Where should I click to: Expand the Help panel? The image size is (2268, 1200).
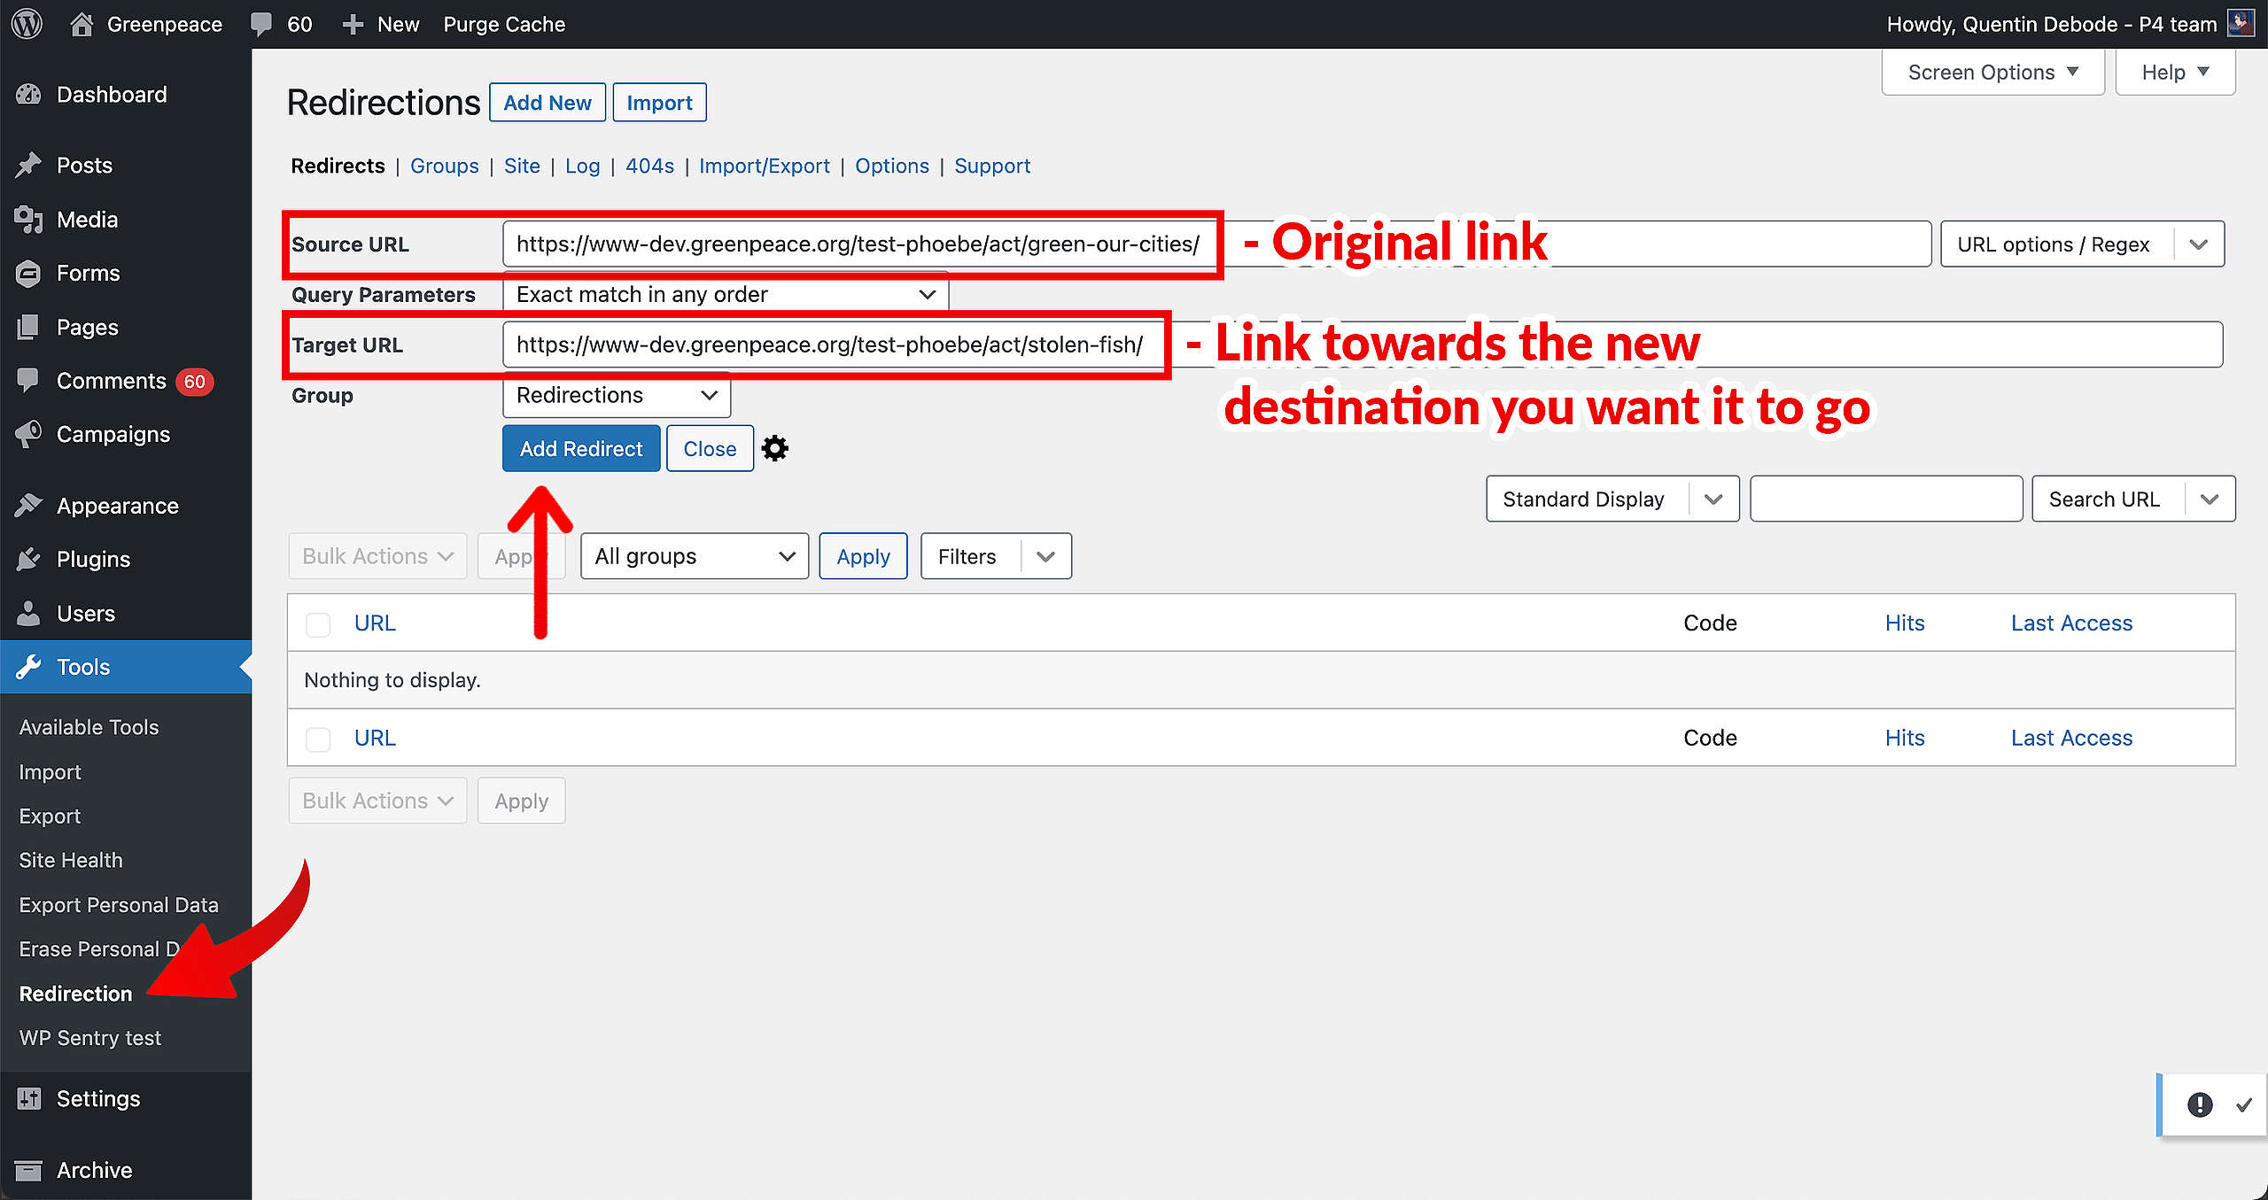[x=2175, y=73]
